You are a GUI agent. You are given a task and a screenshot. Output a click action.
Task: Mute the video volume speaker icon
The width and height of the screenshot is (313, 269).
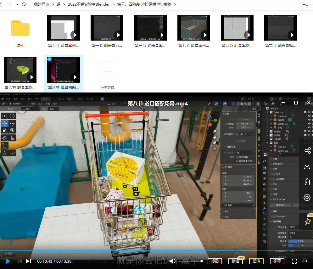tap(172, 261)
